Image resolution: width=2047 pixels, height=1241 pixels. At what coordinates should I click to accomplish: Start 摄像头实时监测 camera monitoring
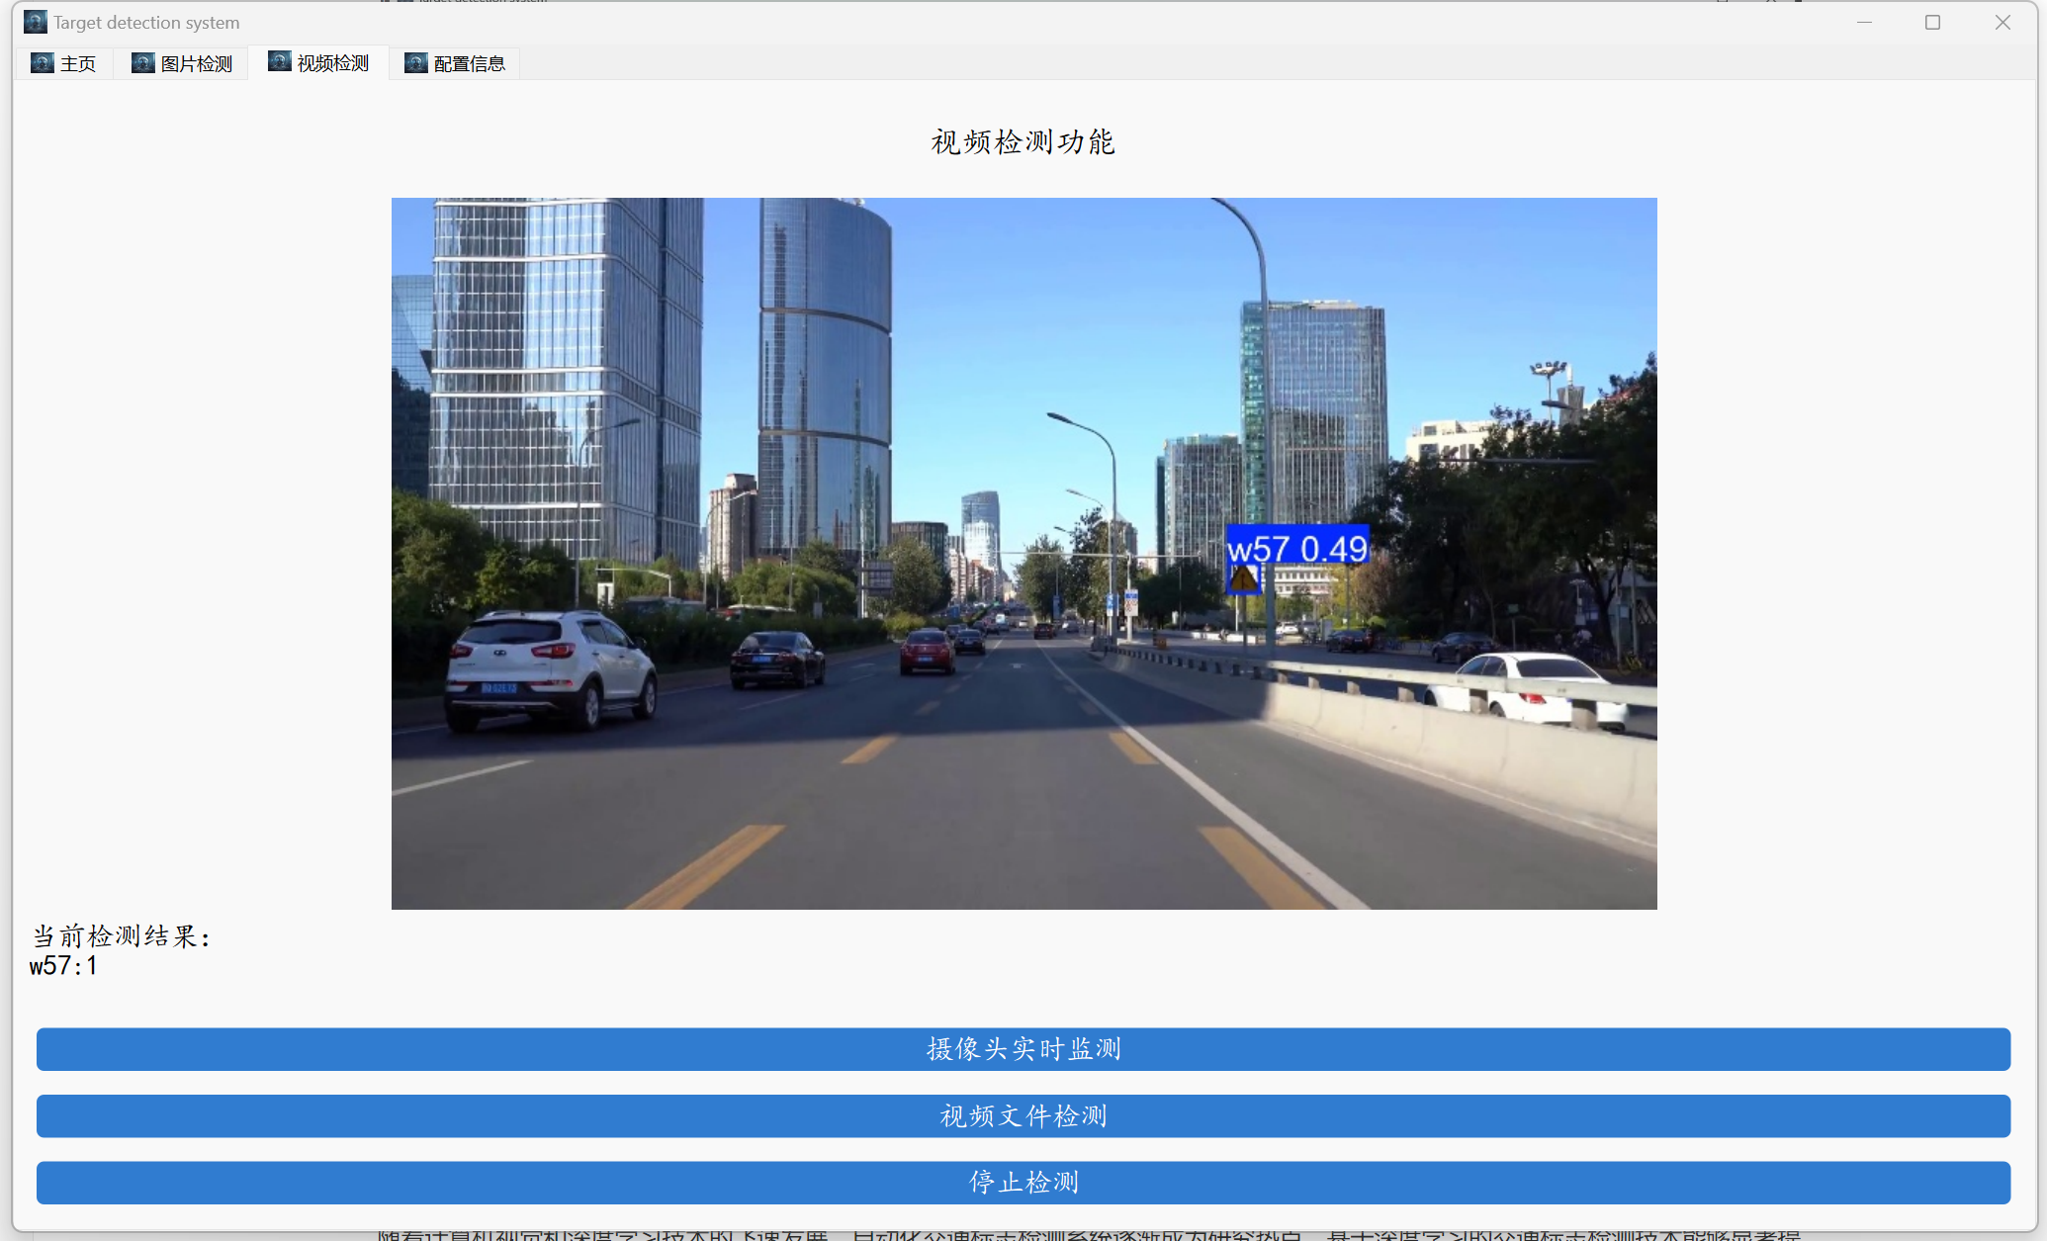[x=1023, y=1049]
